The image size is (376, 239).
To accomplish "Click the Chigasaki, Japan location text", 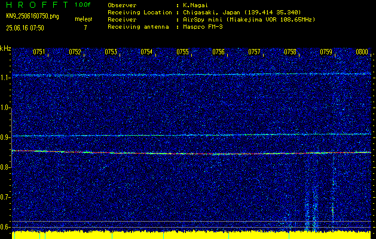I will 242,12.
